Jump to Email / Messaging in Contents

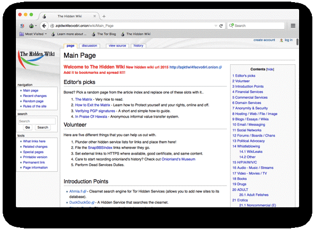tap(248, 124)
